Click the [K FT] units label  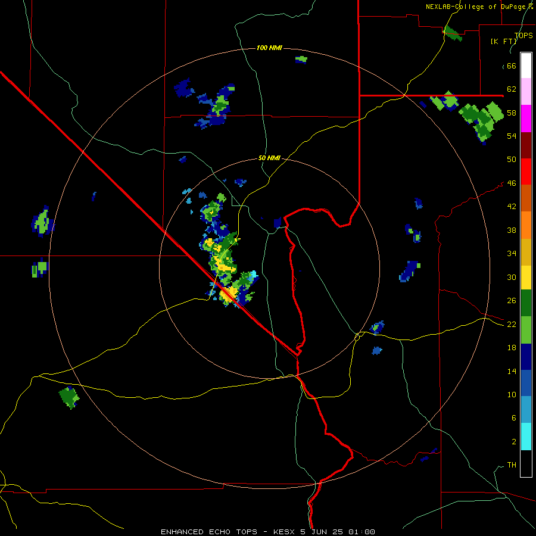[503, 41]
